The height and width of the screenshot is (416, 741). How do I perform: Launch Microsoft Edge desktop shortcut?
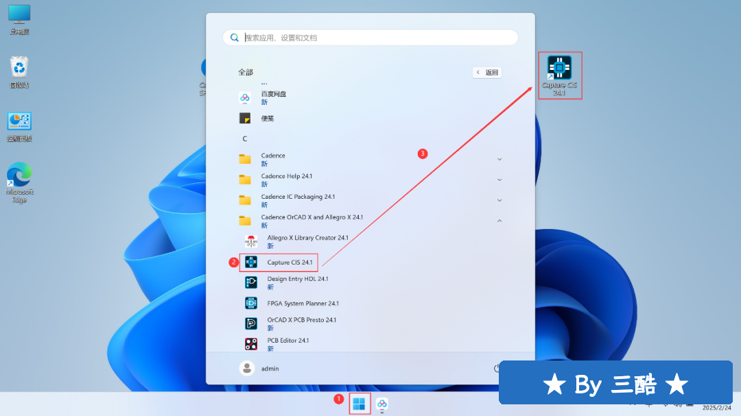coord(19,182)
